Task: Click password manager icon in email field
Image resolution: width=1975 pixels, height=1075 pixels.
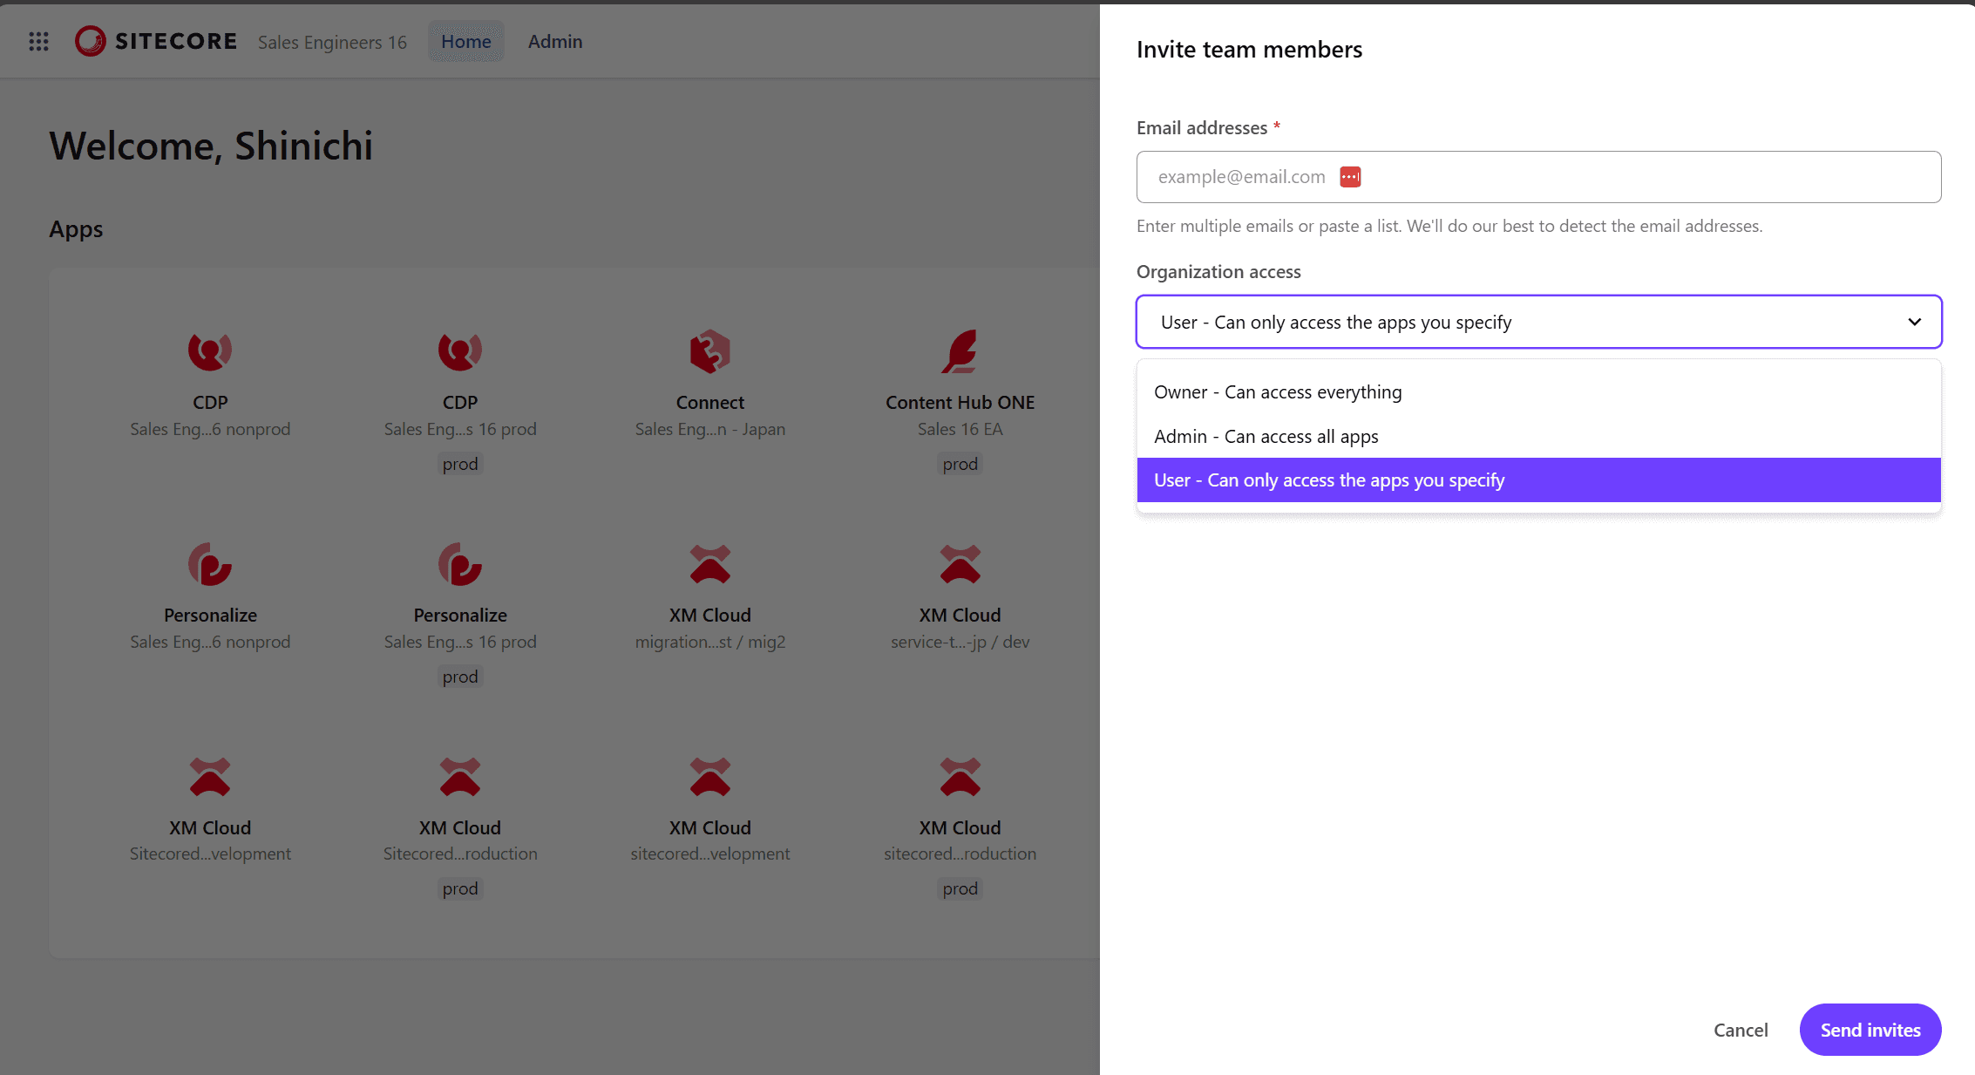Action: pyautogui.click(x=1350, y=177)
